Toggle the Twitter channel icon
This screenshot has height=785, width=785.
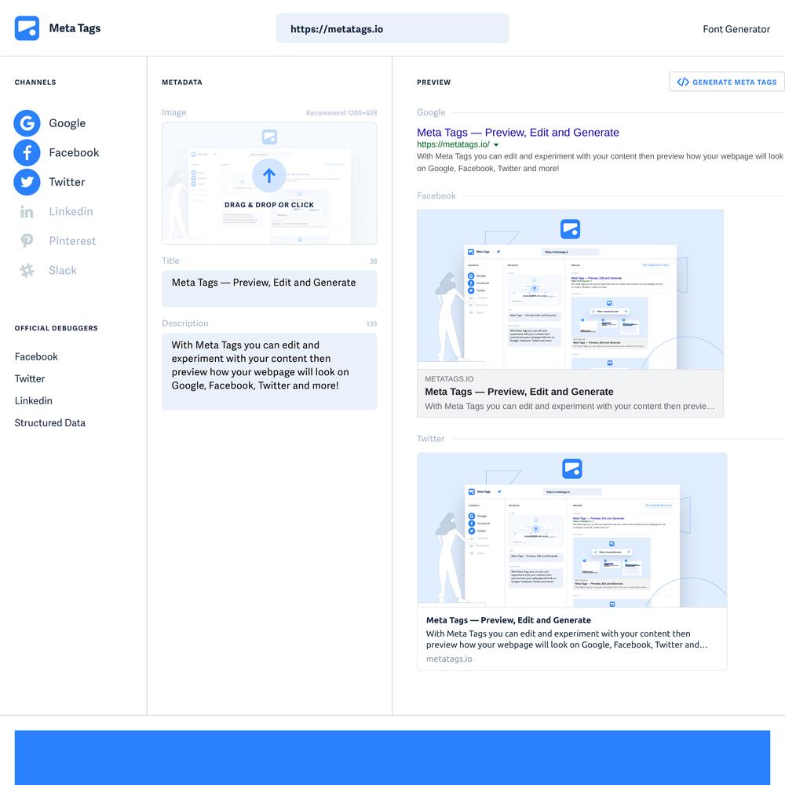pos(27,182)
